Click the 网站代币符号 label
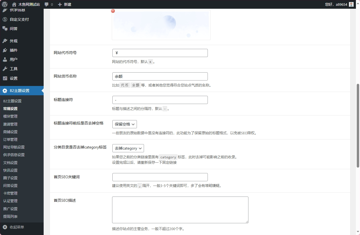This screenshot has height=235, width=360. (65, 53)
